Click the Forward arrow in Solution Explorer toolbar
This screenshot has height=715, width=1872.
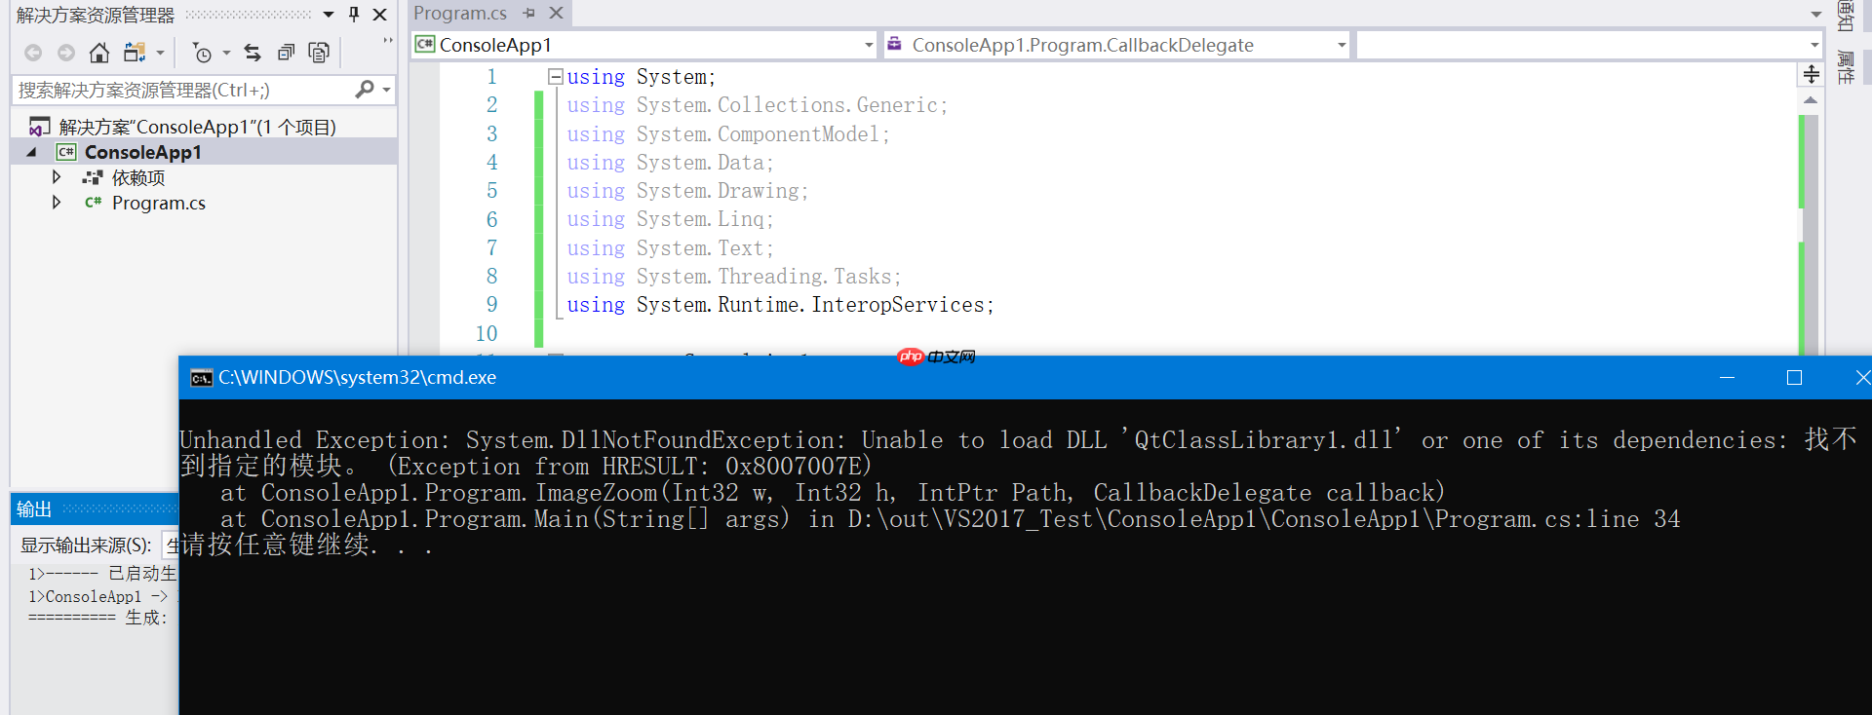[66, 53]
